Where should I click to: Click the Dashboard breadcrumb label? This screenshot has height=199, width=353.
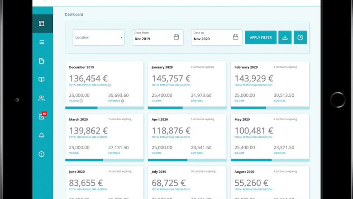pos(74,14)
